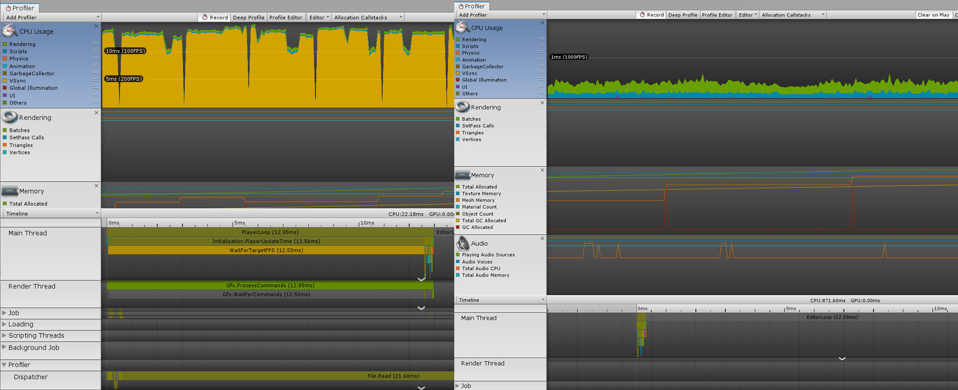
Task: Select the right Profiler window tab
Action: tap(472, 6)
